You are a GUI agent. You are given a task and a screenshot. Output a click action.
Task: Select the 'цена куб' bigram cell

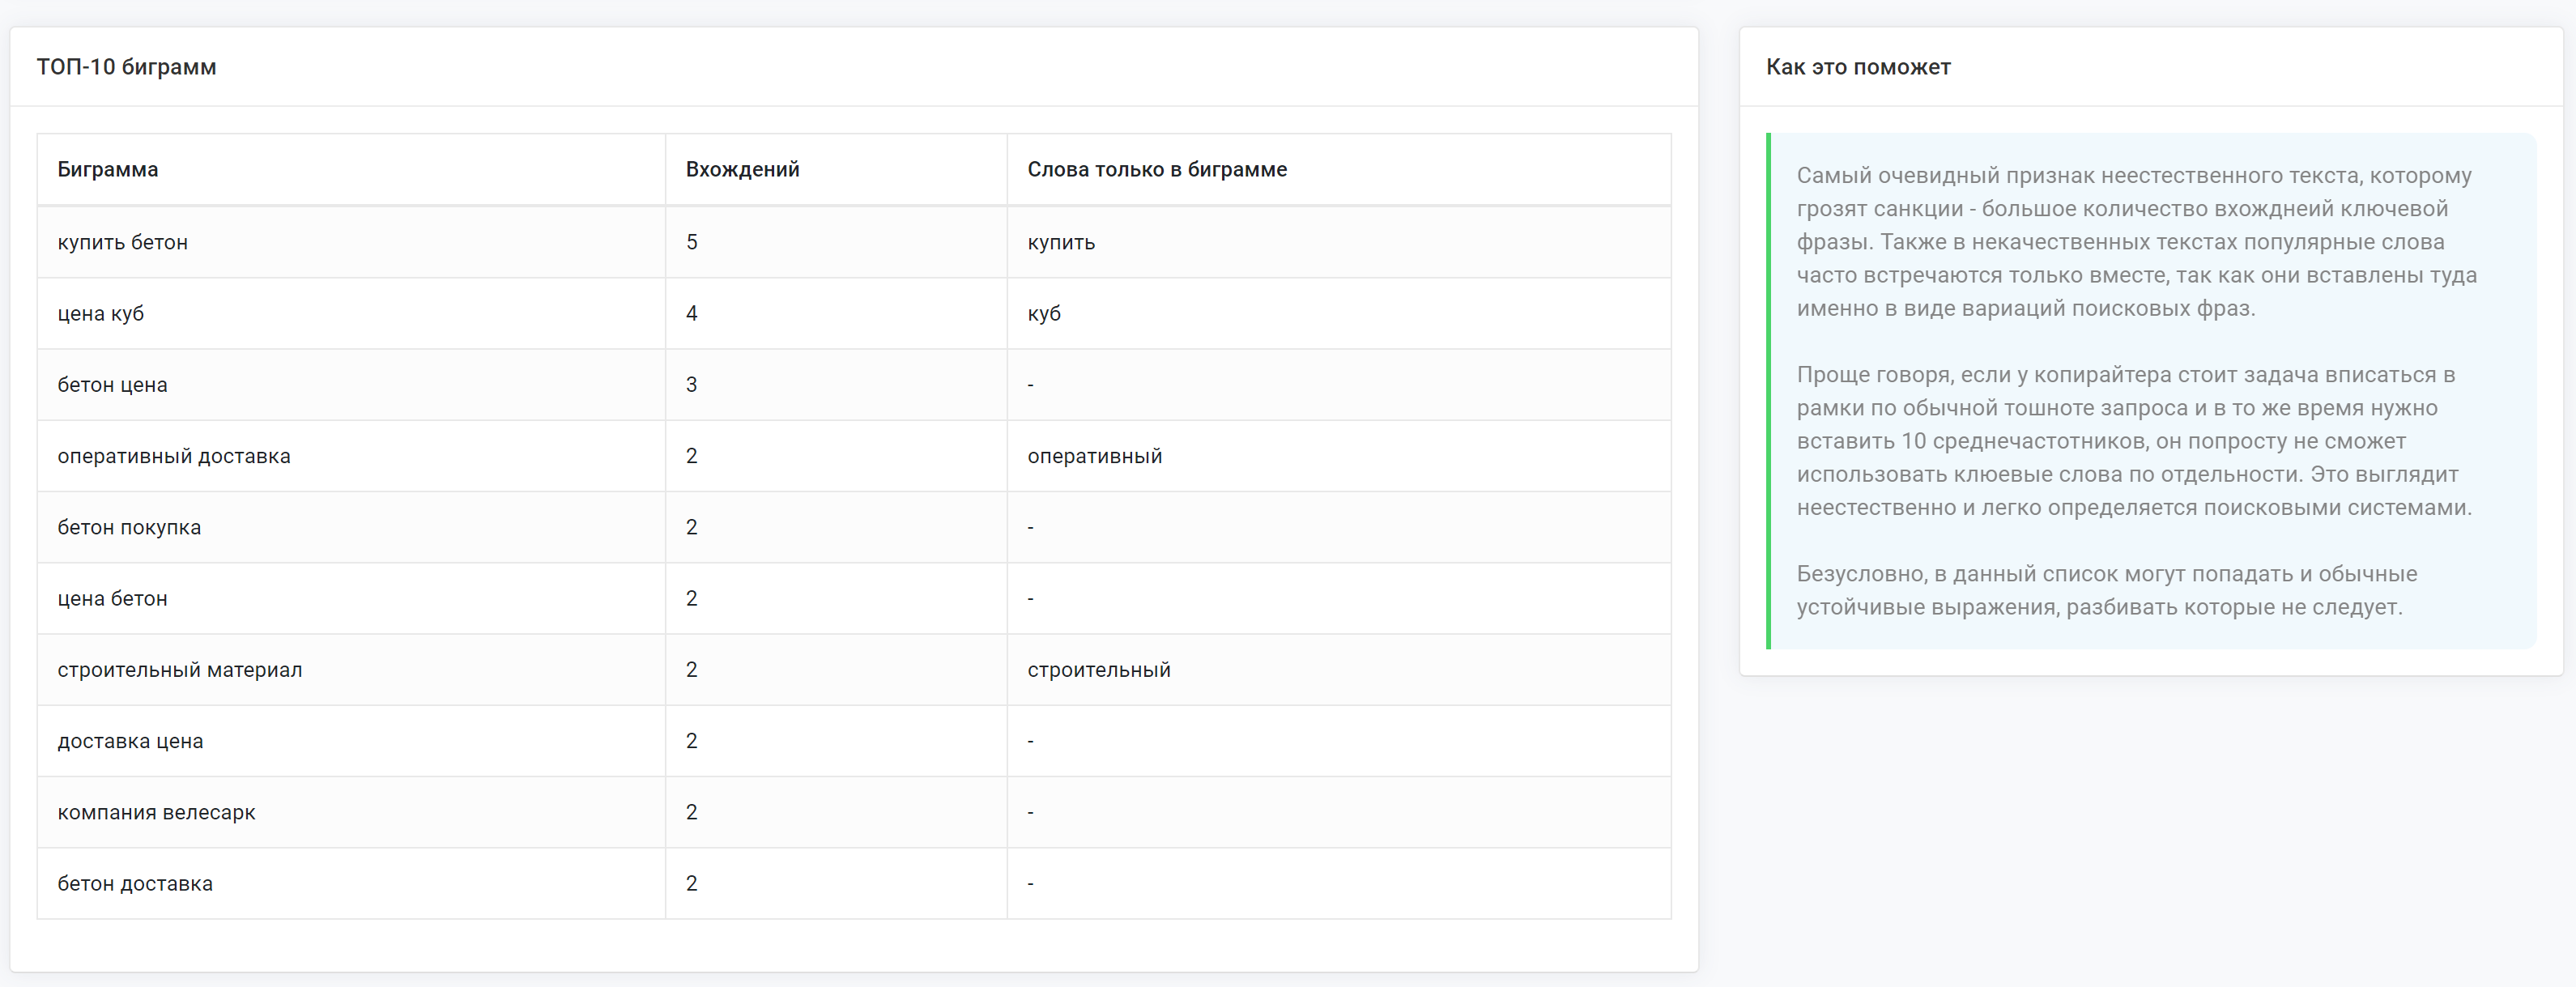point(101,314)
